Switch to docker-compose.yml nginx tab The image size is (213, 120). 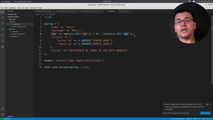68,11
